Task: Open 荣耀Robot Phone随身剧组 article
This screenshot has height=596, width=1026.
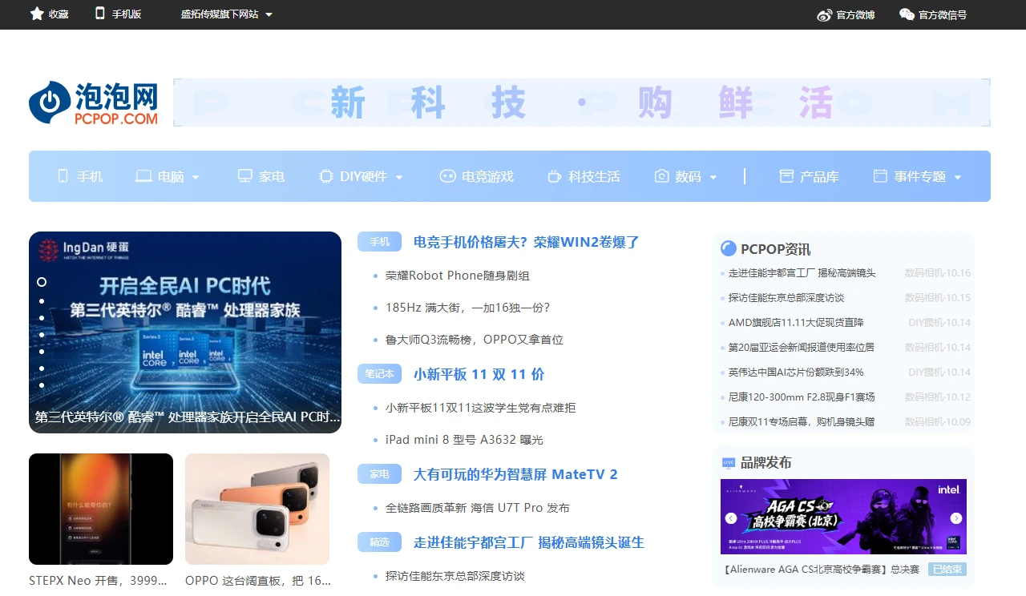Action: [x=458, y=276]
